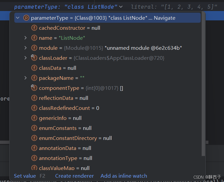The width and height of the screenshot is (224, 182).
Task: Collapse the parameterType root node
Action: pos(18,18)
